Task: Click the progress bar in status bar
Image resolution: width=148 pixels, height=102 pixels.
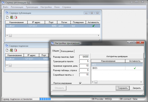Action: pyautogui.click(x=65, y=99)
